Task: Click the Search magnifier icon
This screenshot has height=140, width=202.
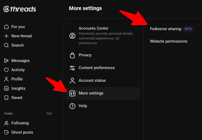Action: [x=6, y=45]
